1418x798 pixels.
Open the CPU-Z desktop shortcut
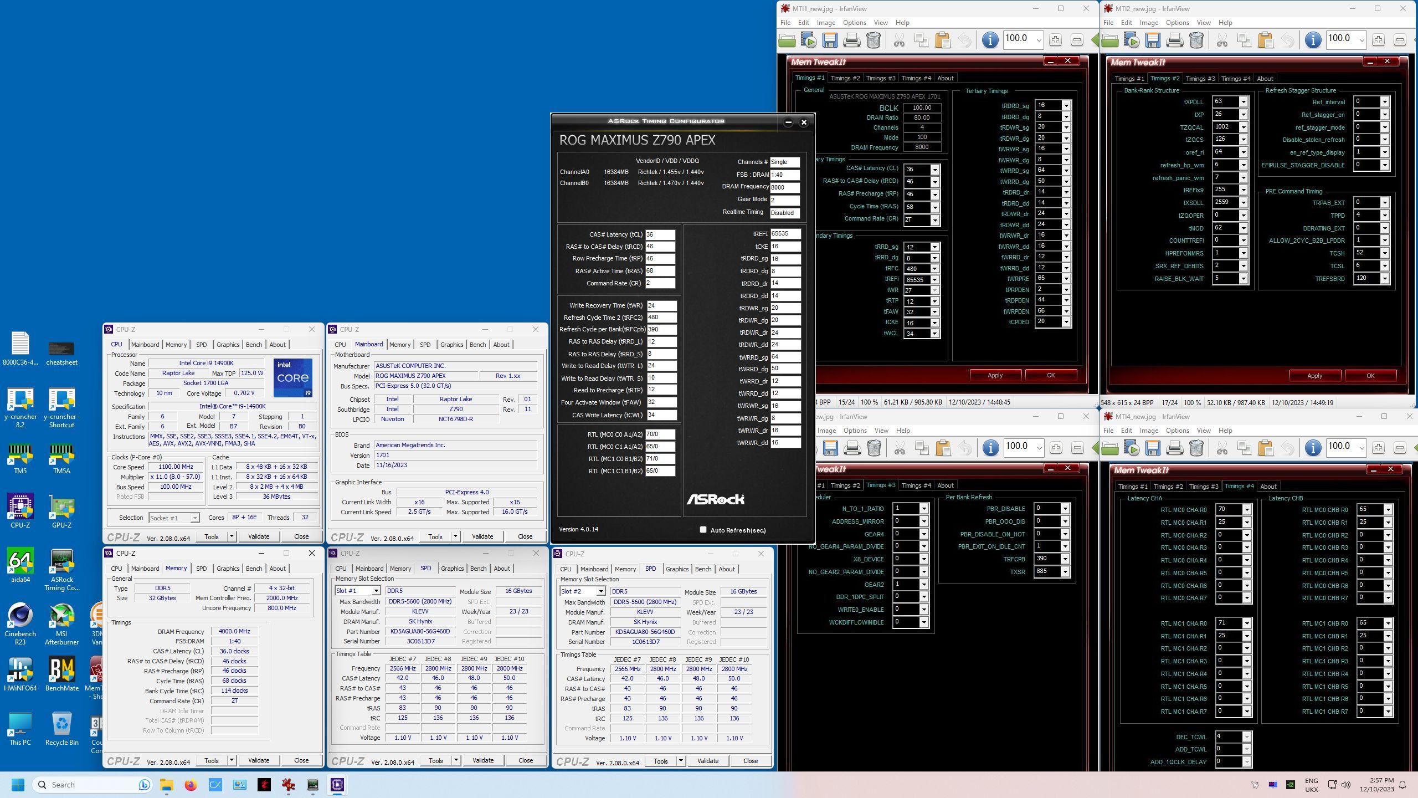pos(20,511)
